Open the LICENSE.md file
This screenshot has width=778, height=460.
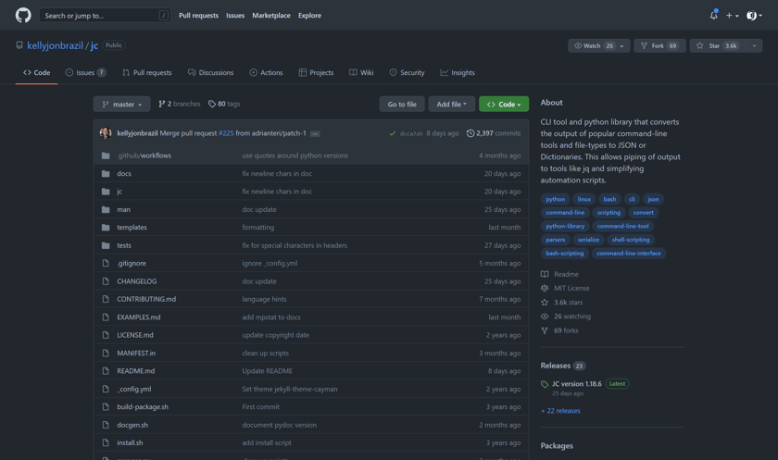pyautogui.click(x=135, y=335)
